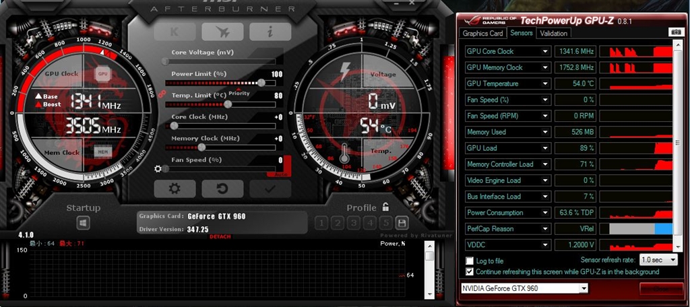The height and width of the screenshot is (307, 690).
Task: Open VDDC sensor dropdown
Action: [x=545, y=245]
